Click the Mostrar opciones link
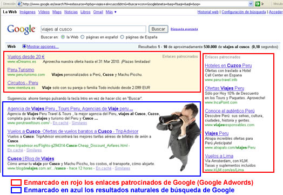283x195 pixels. 43,47
